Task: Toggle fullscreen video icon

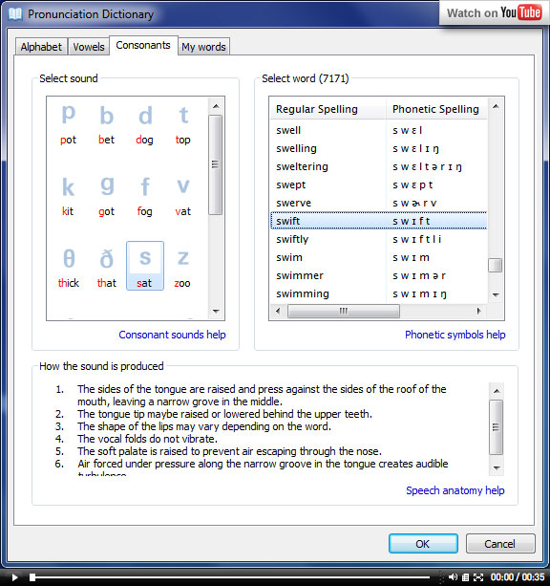Action: [478, 577]
